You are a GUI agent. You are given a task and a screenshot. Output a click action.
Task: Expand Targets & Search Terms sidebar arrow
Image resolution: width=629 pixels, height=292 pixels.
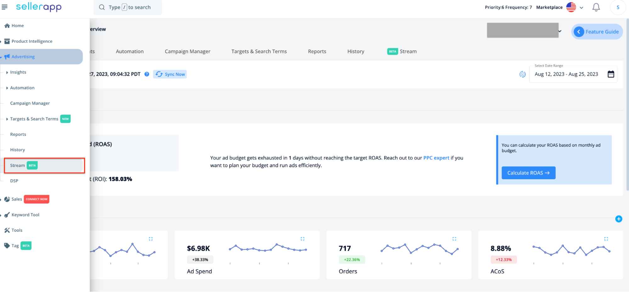(x=7, y=119)
